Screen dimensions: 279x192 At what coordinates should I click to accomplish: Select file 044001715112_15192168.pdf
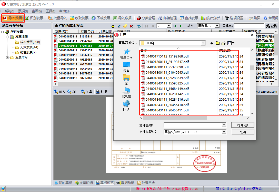(165, 56)
